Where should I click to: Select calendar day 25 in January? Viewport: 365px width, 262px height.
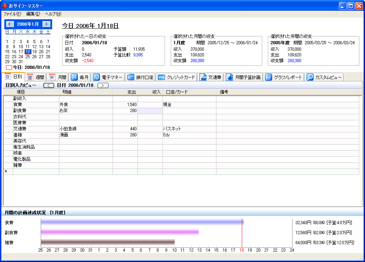(28, 56)
